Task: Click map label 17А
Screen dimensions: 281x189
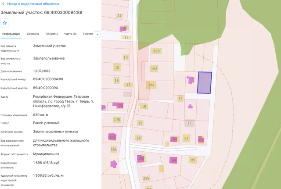Action: click(120, 106)
